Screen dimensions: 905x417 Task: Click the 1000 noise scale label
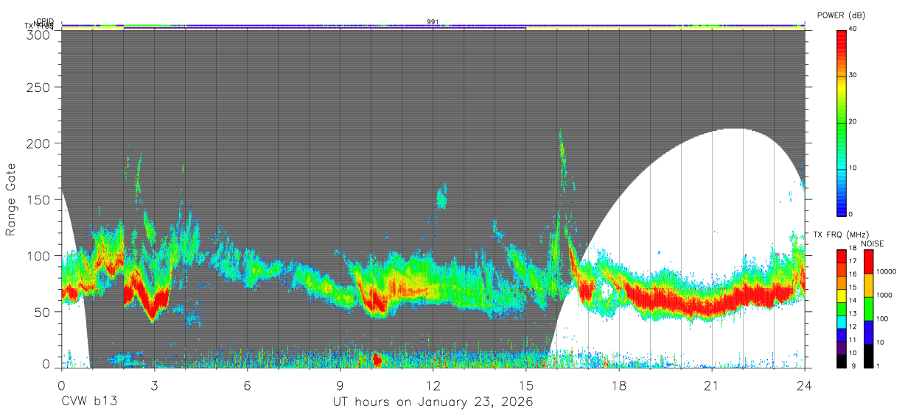(x=885, y=295)
